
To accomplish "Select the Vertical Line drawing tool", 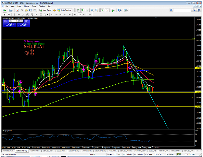I will click(14, 14).
